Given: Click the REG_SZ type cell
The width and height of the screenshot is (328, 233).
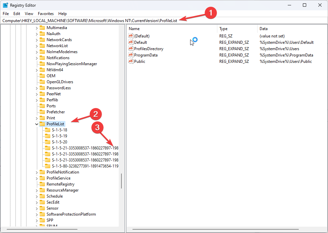Looking at the screenshot, I should [x=226, y=36].
